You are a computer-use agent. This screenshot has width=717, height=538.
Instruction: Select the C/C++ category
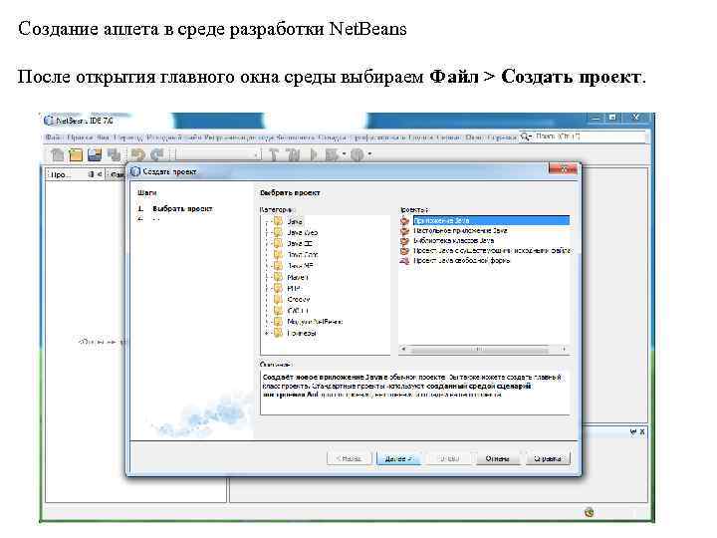pos(298,311)
